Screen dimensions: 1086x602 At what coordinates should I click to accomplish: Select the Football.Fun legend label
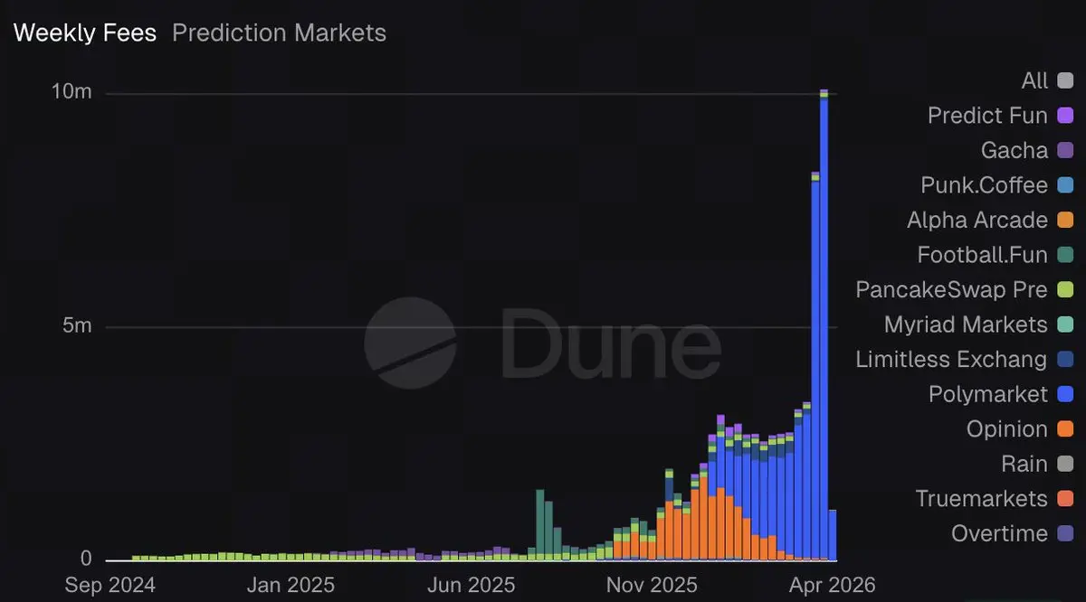pyautogui.click(x=983, y=255)
